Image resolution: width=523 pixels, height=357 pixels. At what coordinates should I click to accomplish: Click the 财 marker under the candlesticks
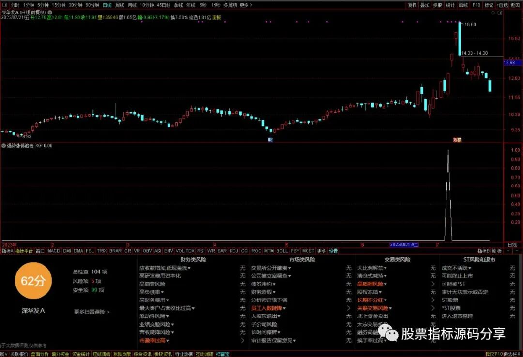click(x=270, y=140)
